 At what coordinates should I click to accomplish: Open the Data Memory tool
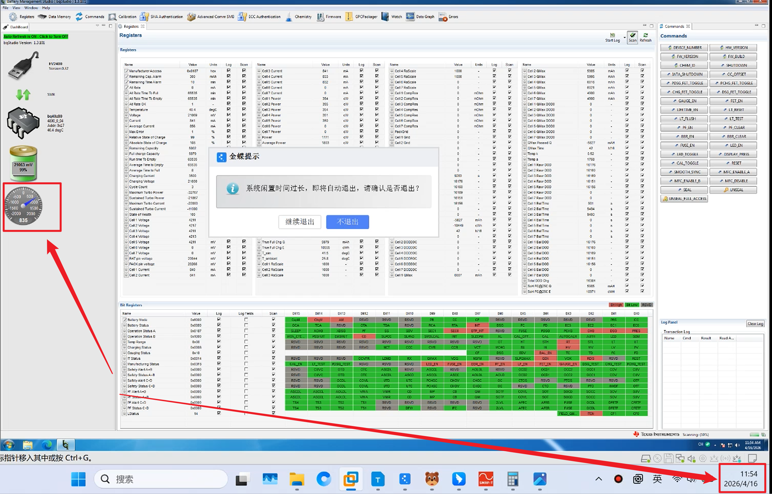click(54, 17)
